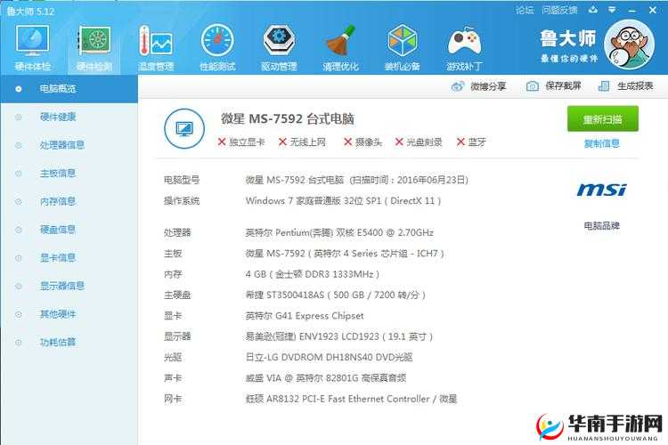This screenshot has width=668, height=445.
Task: Click the 生成报表 report icon
Action: point(603,86)
